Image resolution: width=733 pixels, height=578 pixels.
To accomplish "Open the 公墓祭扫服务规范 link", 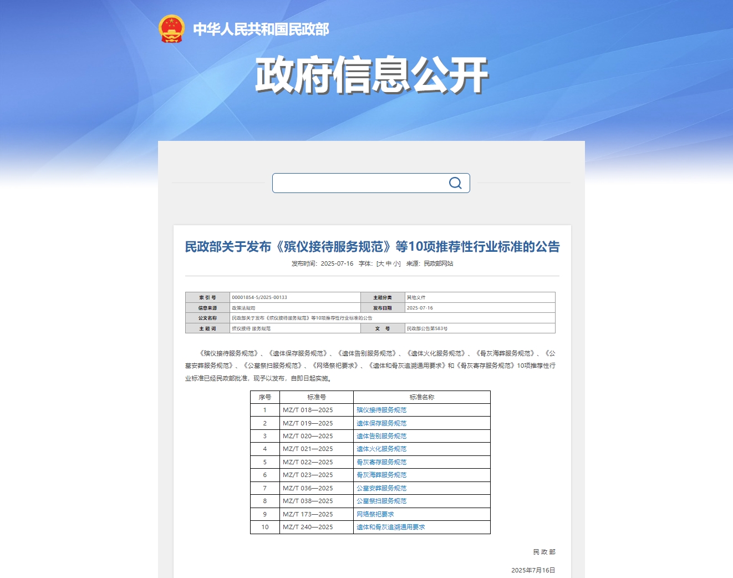I will click(381, 501).
